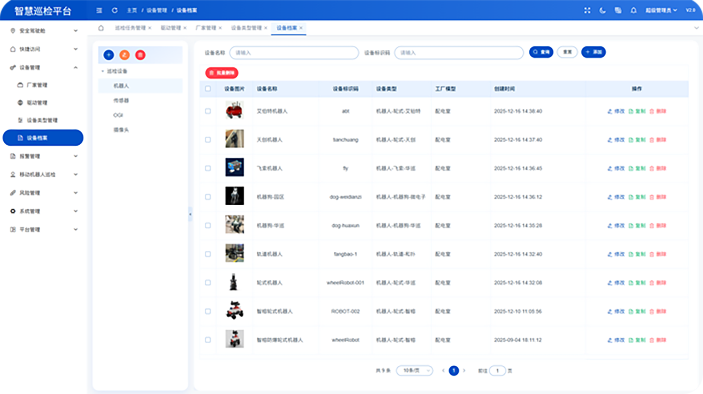This screenshot has height=394, width=703.
Task: Select the checkbox for 艾伯特机器人 row
Action: (x=208, y=111)
